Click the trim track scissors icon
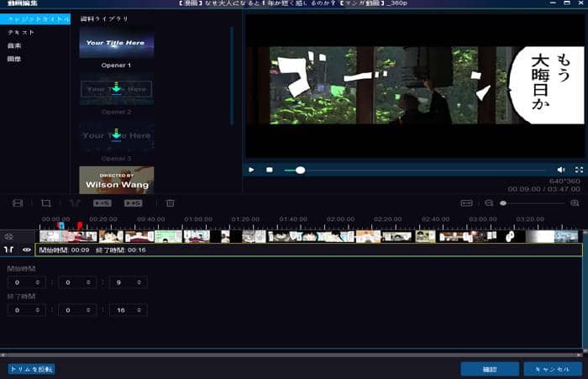The width and height of the screenshot is (588, 379). click(8, 250)
